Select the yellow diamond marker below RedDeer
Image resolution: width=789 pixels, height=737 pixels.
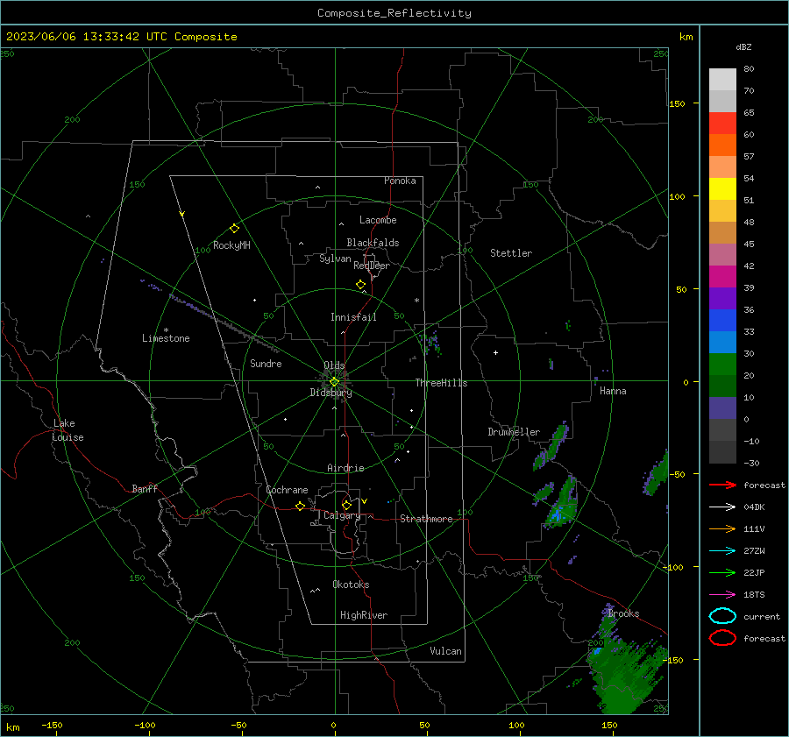pyautogui.click(x=360, y=285)
